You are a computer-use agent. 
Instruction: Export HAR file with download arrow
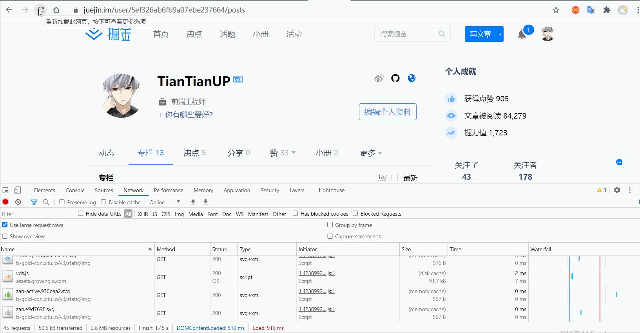coord(205,202)
